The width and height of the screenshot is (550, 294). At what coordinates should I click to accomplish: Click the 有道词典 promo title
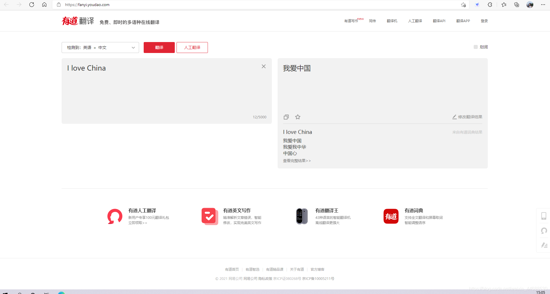(x=414, y=210)
